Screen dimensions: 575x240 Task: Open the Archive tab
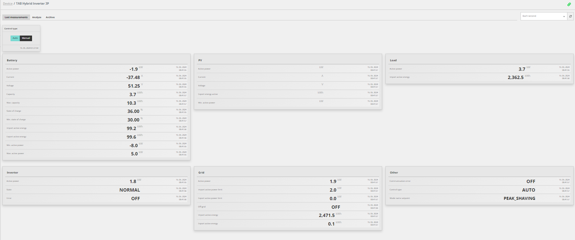click(x=50, y=17)
